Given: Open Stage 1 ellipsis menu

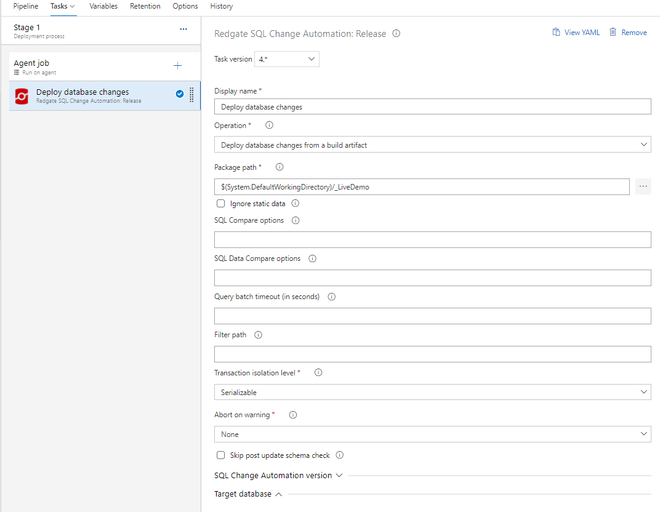Looking at the screenshot, I should pos(183,29).
